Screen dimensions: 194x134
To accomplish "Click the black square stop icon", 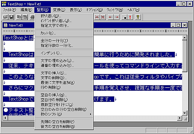I will click(x=124, y=17).
